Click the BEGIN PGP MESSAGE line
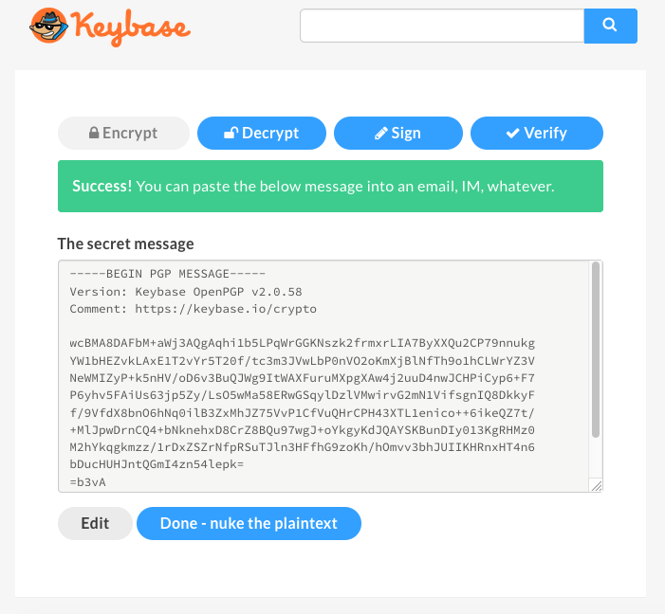The image size is (665, 614). [x=168, y=274]
